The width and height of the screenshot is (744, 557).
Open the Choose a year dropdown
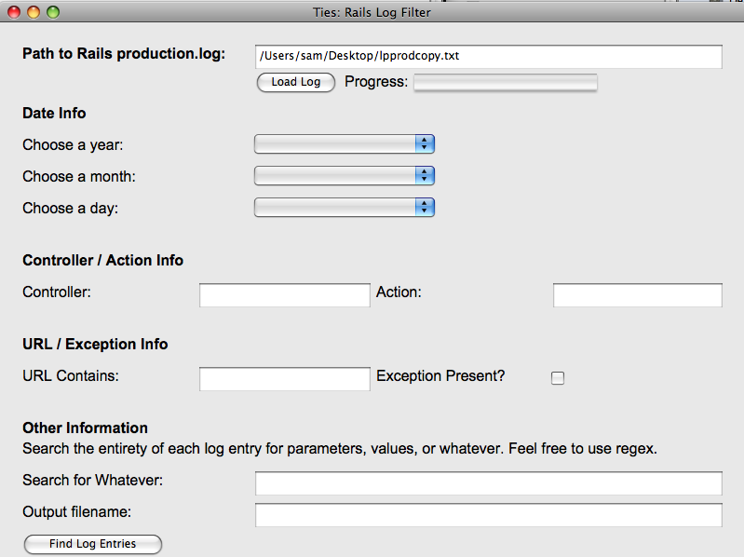coord(345,143)
